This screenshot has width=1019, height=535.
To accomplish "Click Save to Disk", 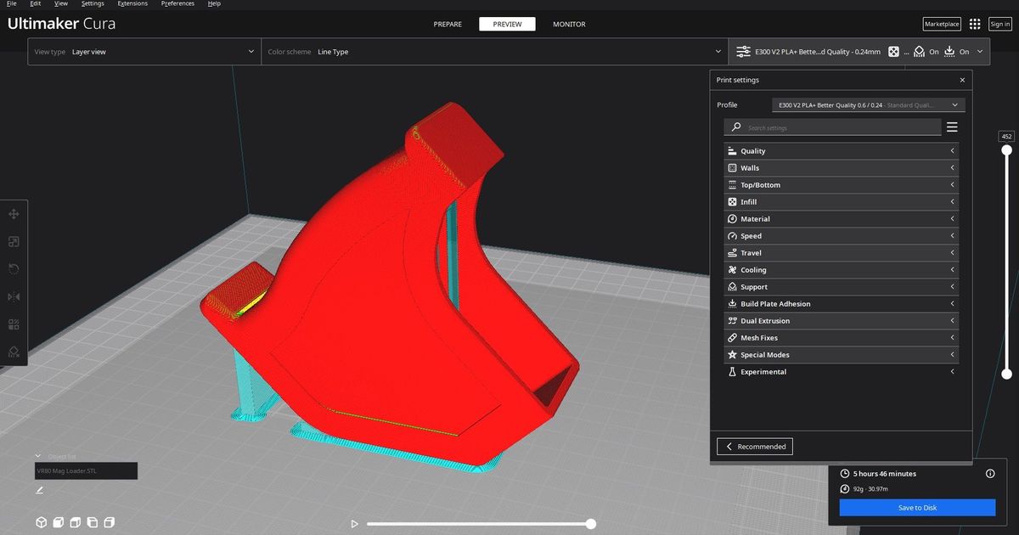I will [x=918, y=507].
